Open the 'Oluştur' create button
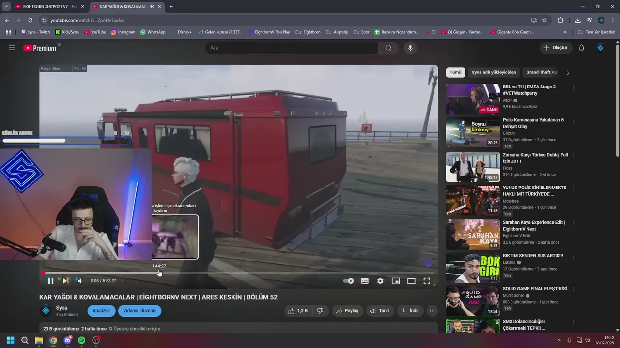 point(556,48)
